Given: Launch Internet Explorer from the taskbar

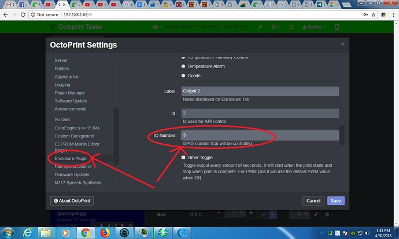Looking at the screenshot, I should pos(28,233).
